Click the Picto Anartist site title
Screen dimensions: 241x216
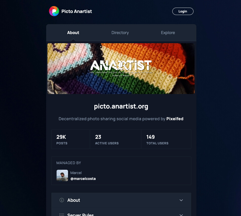tap(77, 11)
